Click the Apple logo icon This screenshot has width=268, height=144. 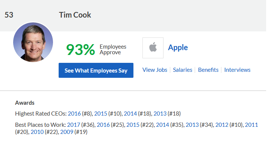(153, 48)
